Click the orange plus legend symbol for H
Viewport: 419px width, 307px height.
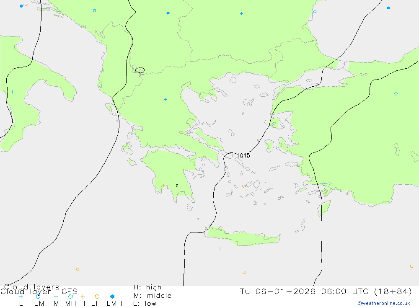[x=83, y=297]
